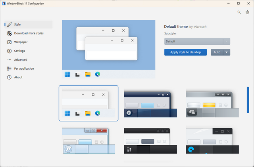Viewport: 254px width, 167px height.
Task: Click the Download more styles icon
Action: pos(9,33)
